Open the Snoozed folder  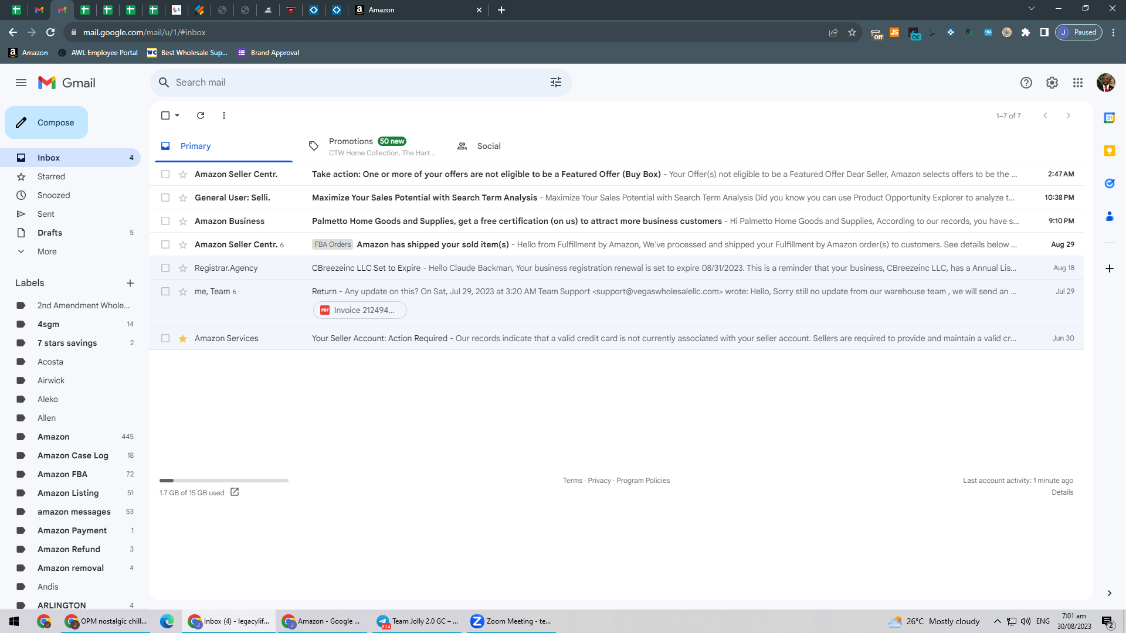(x=53, y=195)
